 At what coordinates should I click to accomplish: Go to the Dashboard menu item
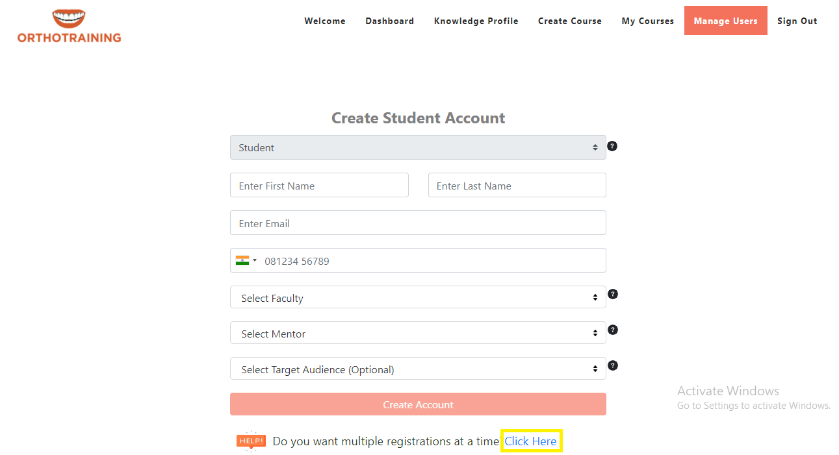pos(389,21)
